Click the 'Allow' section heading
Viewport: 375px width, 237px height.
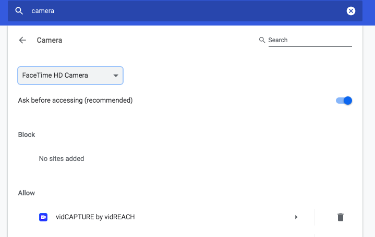click(x=27, y=193)
